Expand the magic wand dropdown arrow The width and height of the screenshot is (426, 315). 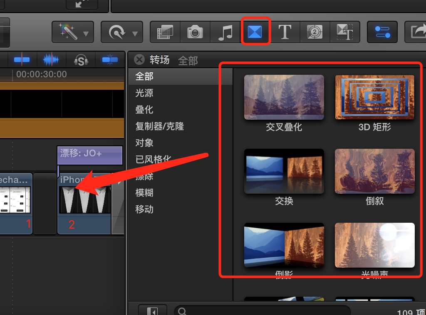click(x=86, y=34)
